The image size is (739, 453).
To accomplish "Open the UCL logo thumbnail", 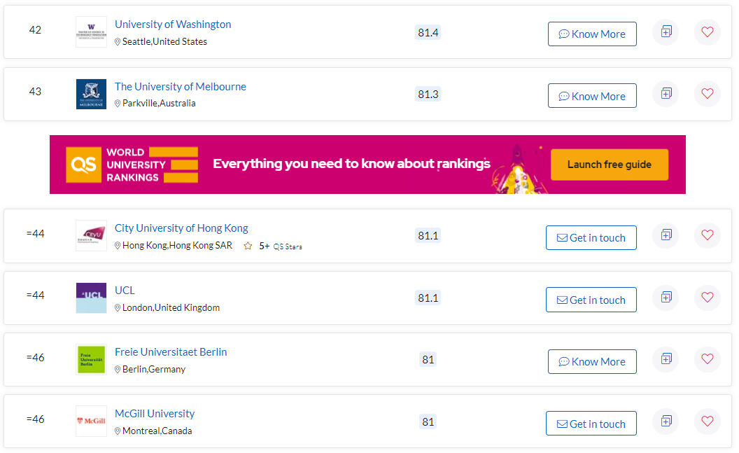I will [92, 298].
